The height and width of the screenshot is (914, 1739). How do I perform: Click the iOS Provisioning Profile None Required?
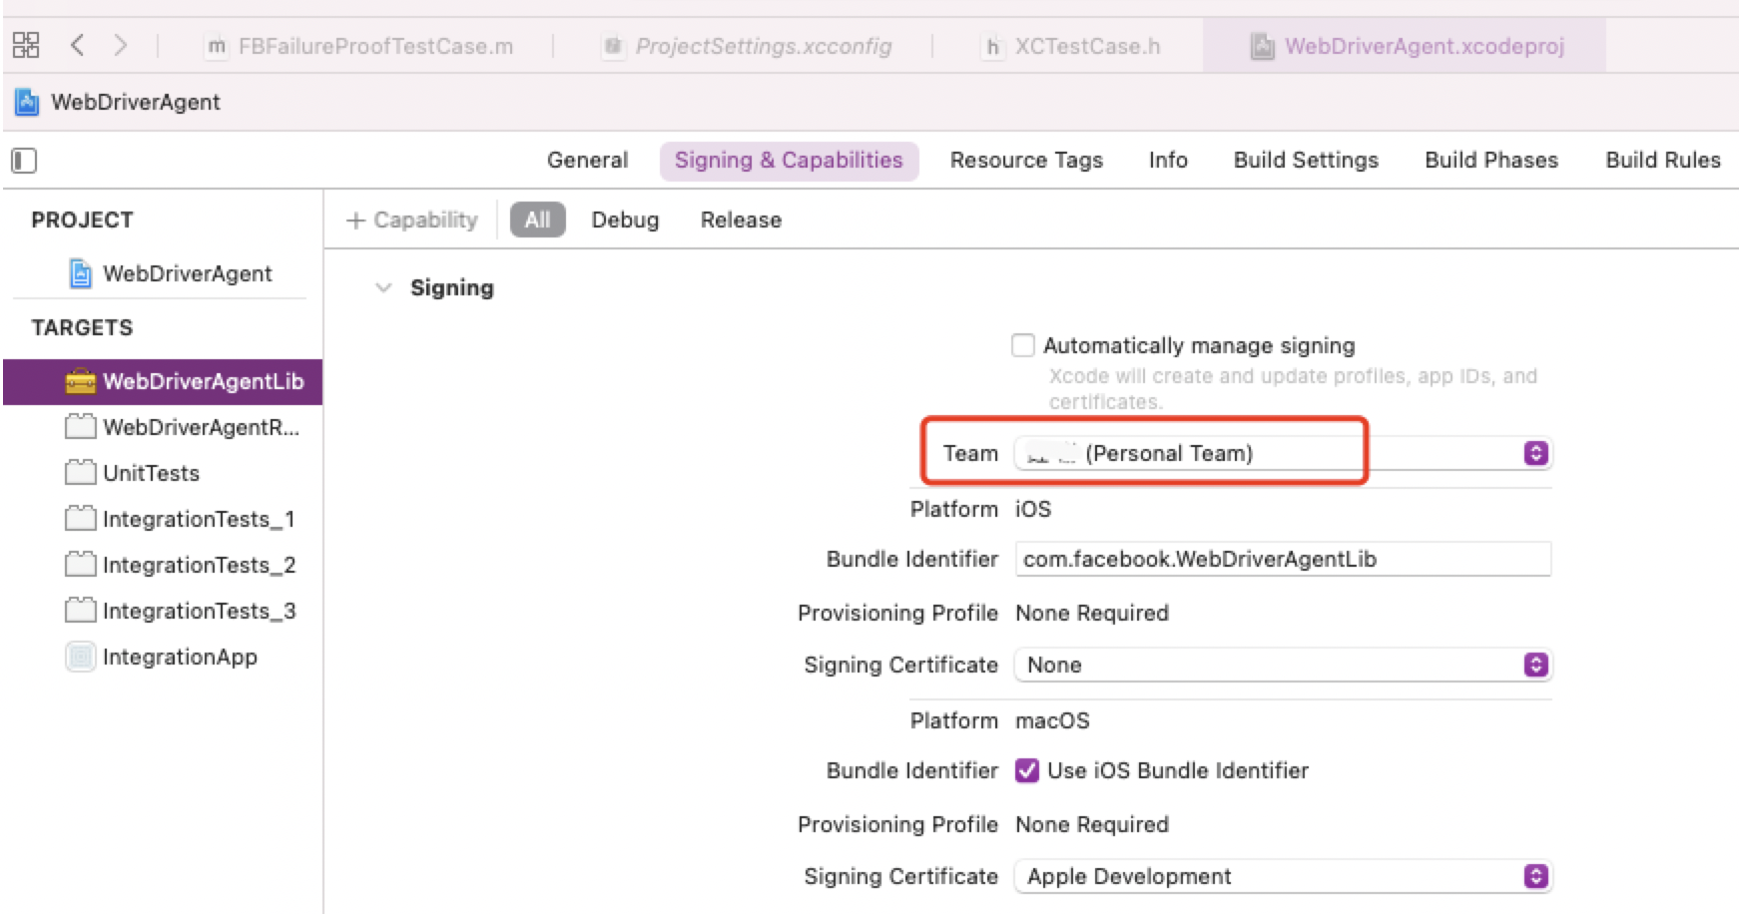(1092, 613)
